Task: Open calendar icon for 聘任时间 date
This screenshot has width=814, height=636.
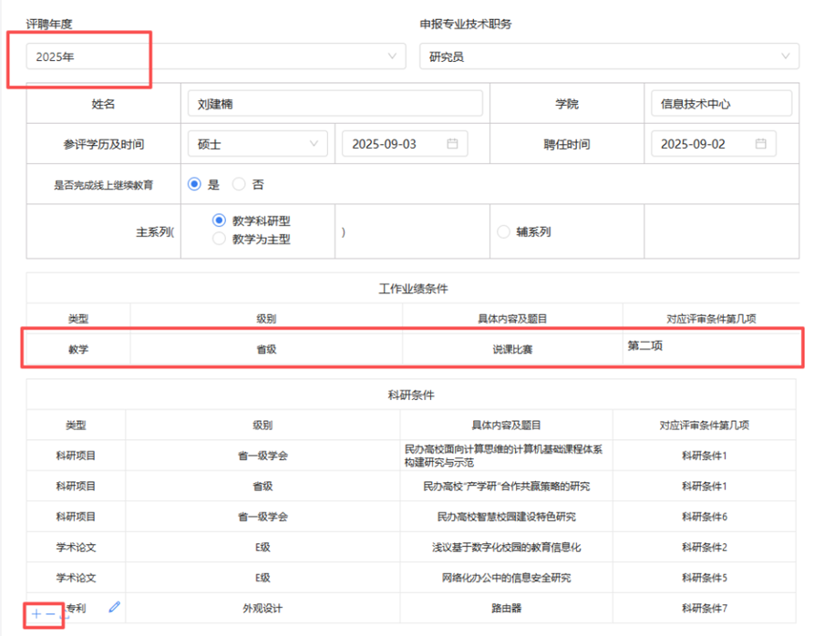Action: [x=761, y=144]
